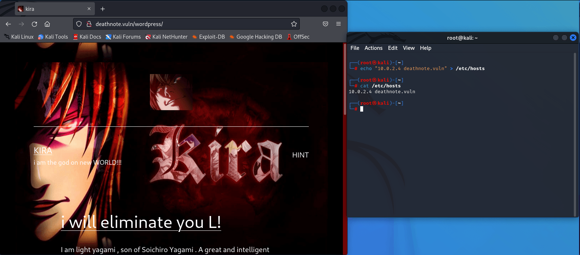The image size is (580, 255).
Task: Click the root@kali terminal title bar
Action: [462, 38]
